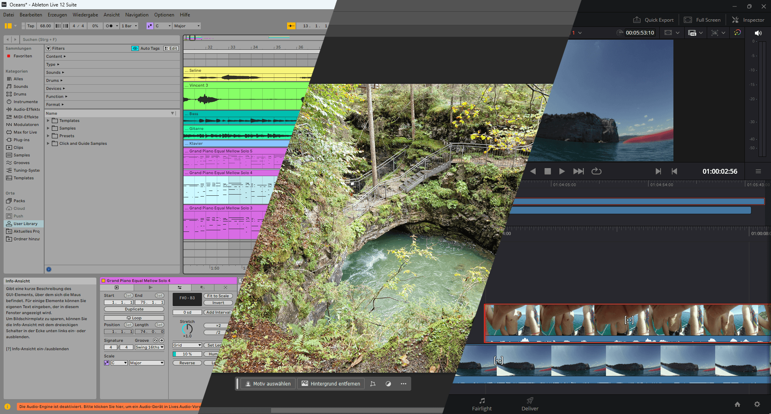
Task: Switch to the Fairlight page tab
Action: 481,404
